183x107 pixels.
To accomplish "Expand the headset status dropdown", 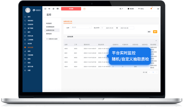I will point(121,9).
